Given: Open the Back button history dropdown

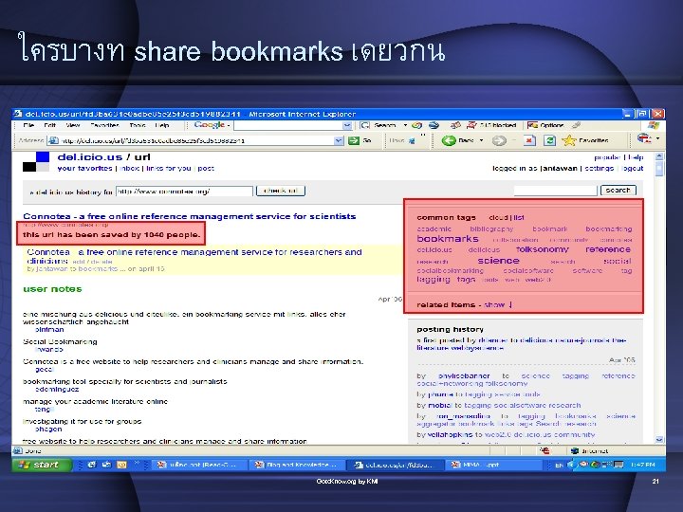Looking at the screenshot, I should point(481,140).
